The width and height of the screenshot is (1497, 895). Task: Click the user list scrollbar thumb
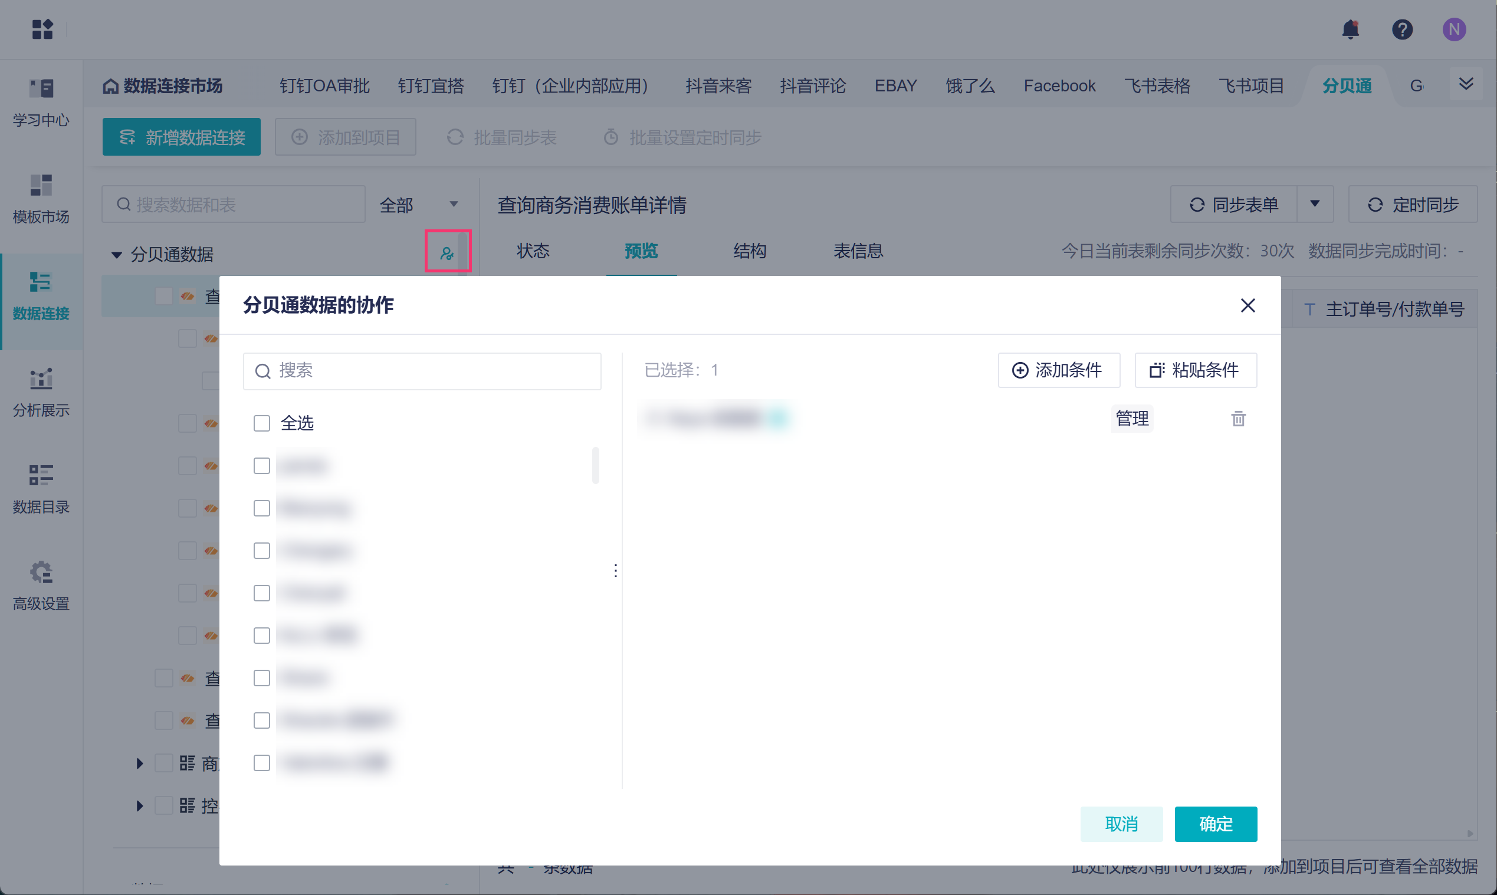pyautogui.click(x=596, y=465)
